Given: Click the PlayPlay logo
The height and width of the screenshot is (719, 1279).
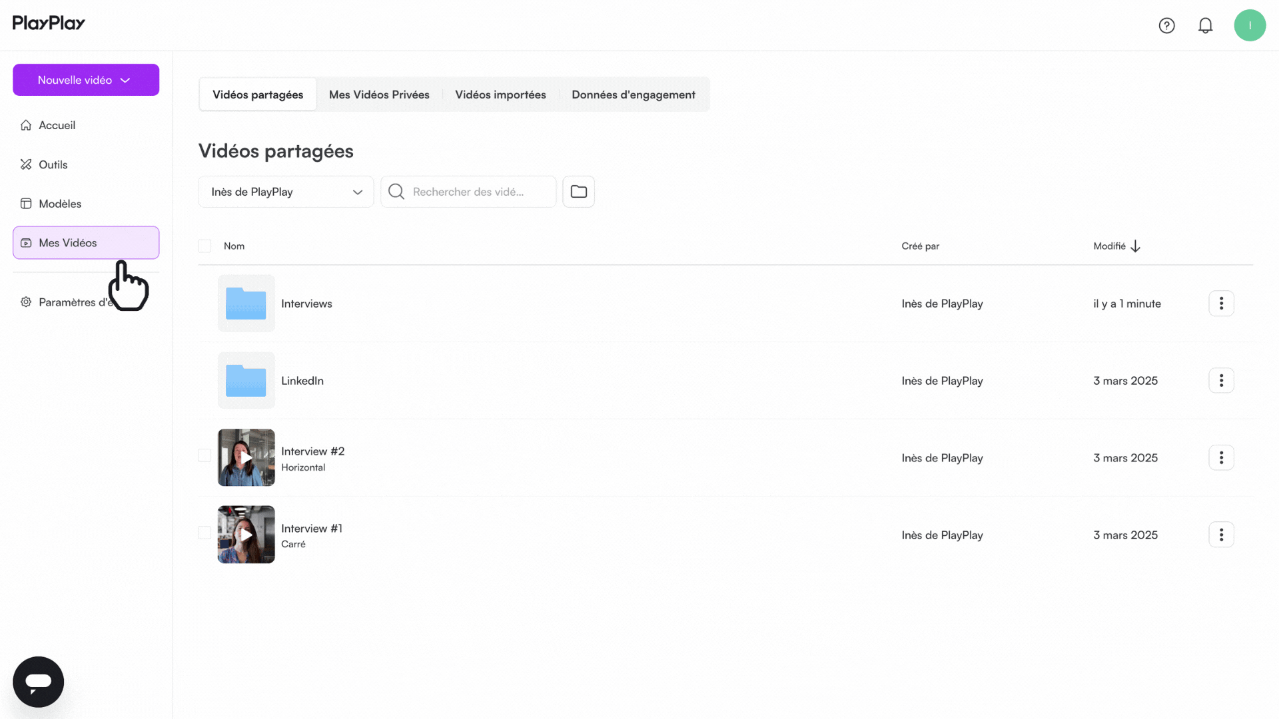Looking at the screenshot, I should pyautogui.click(x=49, y=23).
